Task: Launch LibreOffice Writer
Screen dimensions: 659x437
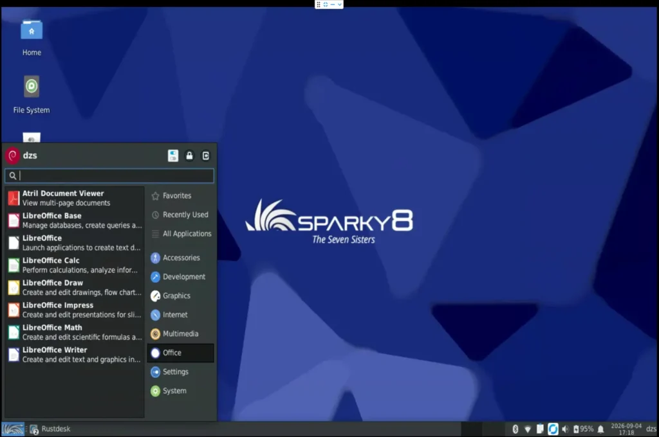Action: click(75, 354)
